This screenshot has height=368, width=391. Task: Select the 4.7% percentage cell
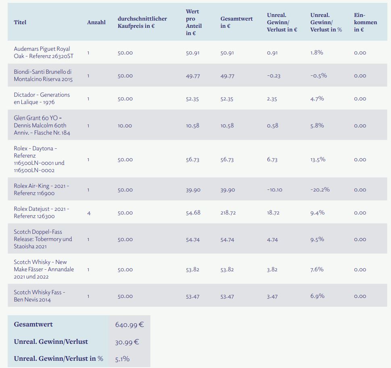point(317,98)
